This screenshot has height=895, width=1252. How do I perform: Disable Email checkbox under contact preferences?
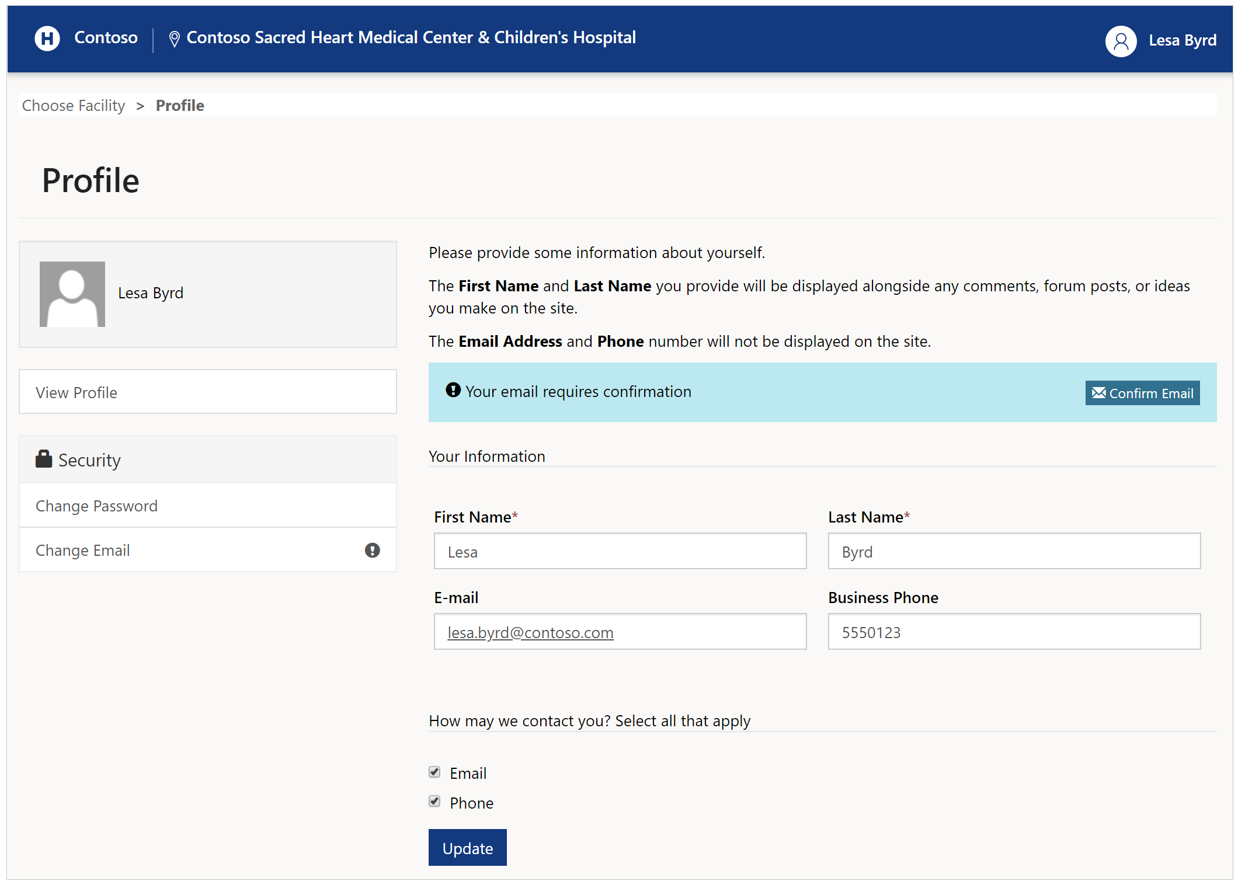pyautogui.click(x=435, y=772)
